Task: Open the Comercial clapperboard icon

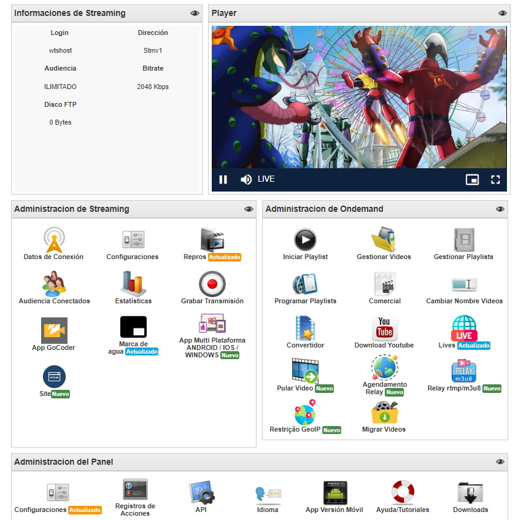Action: (385, 284)
